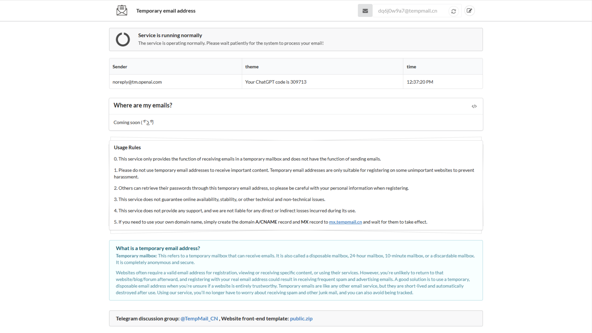Click the time column header
592x333 pixels.
tap(411, 67)
